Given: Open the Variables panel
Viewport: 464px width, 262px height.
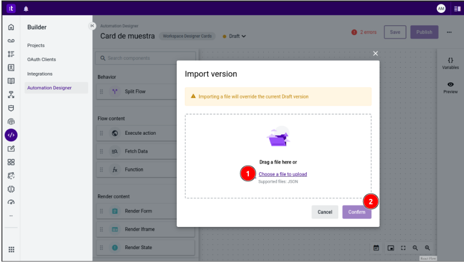Looking at the screenshot, I should pos(450,63).
